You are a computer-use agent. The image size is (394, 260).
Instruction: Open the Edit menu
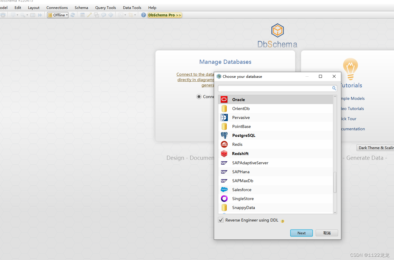pos(18,7)
